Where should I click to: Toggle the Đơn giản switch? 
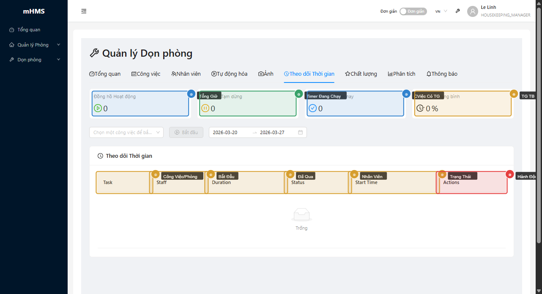click(413, 11)
